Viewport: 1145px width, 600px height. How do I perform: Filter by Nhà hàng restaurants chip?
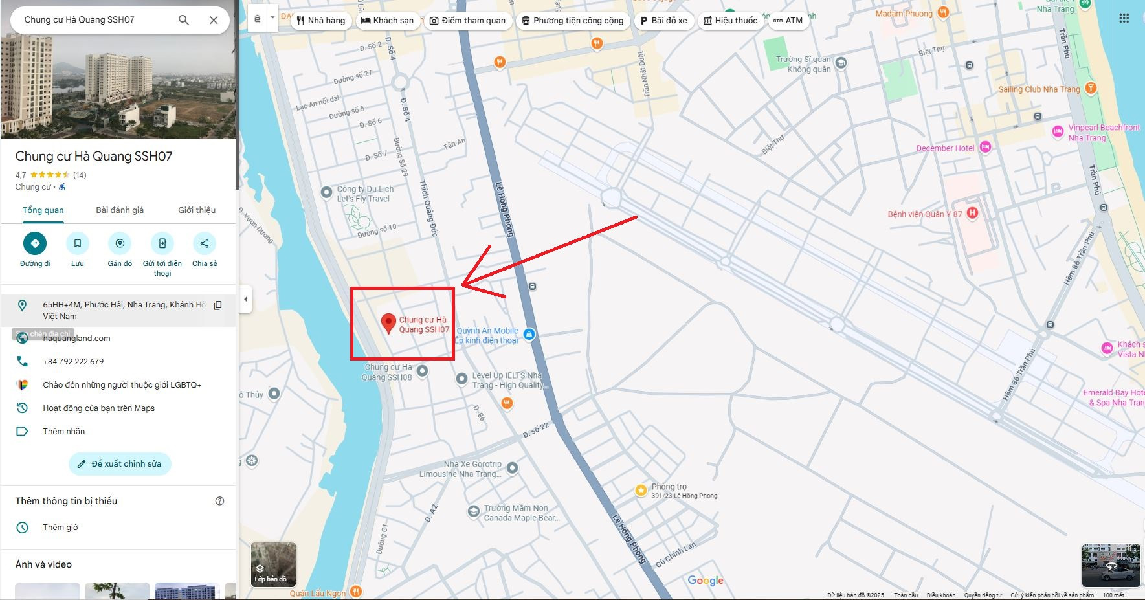tap(322, 21)
